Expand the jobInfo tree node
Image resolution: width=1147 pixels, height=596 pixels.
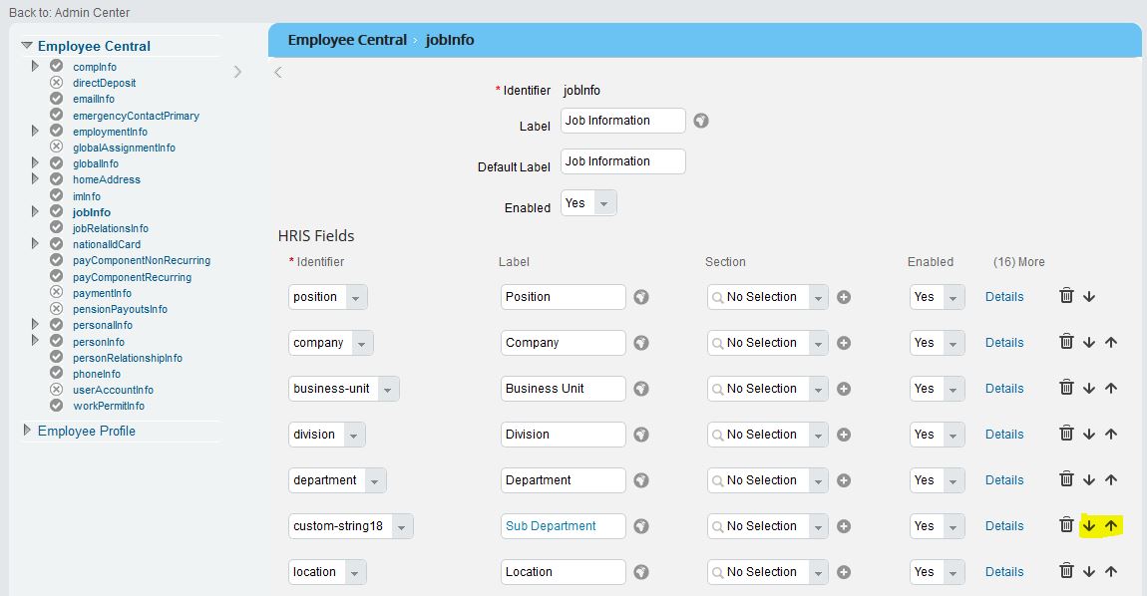[x=34, y=211]
